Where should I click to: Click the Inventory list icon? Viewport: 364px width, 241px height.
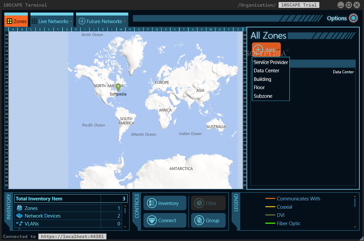(152, 203)
